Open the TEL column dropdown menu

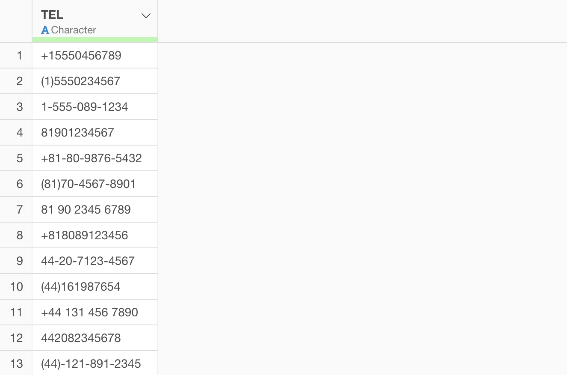[x=146, y=16]
